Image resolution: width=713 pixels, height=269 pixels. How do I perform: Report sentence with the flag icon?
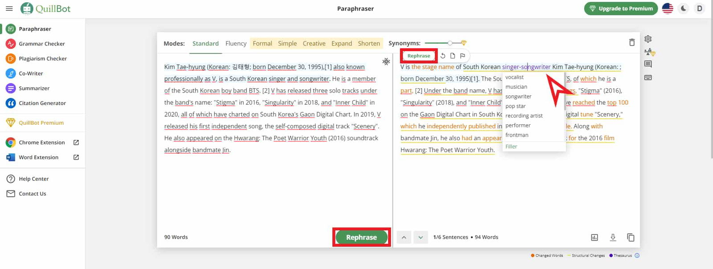[x=463, y=56]
